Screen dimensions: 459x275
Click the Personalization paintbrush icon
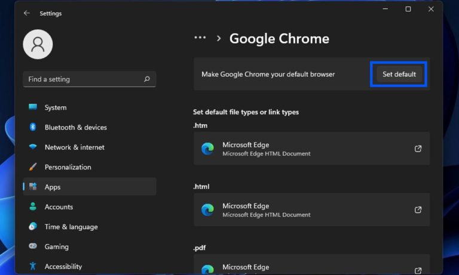[x=33, y=166]
